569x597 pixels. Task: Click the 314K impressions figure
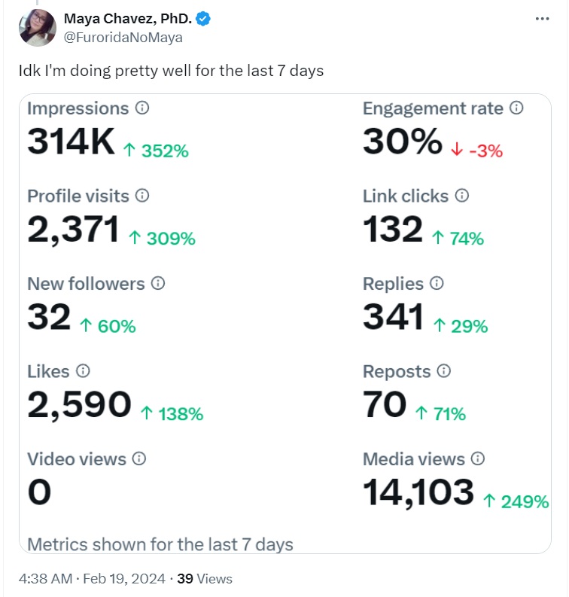pyautogui.click(x=71, y=142)
